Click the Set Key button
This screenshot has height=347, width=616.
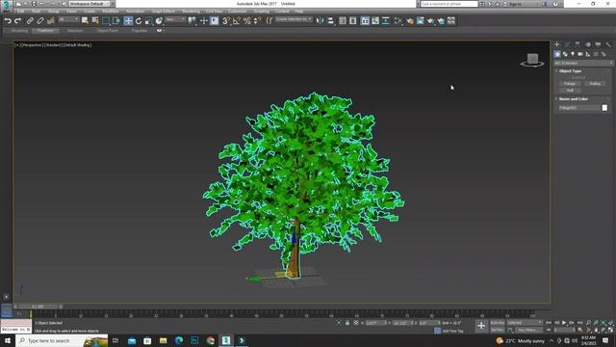coord(498,330)
